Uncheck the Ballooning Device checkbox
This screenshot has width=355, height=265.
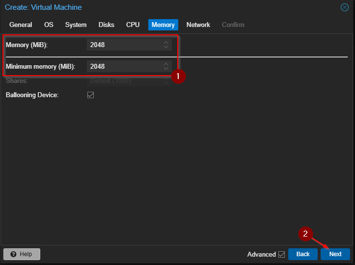coord(90,95)
